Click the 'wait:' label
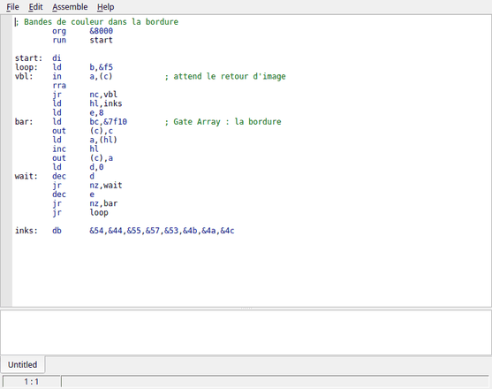This screenshot has height=389, width=492. pyautogui.click(x=26, y=177)
